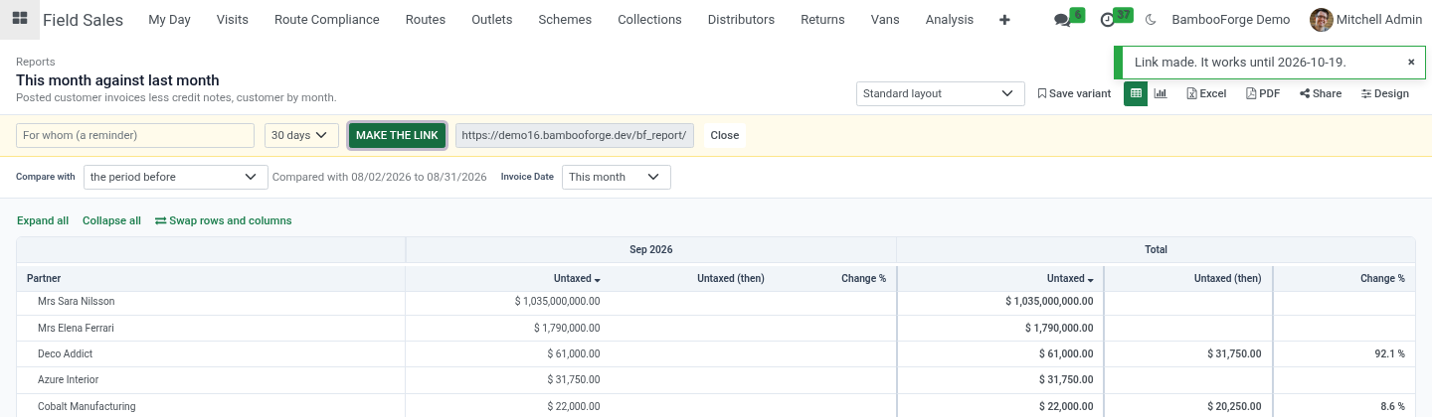The height and width of the screenshot is (417, 1432).
Task: Click the plus icon in navbar
Action: (x=1004, y=19)
